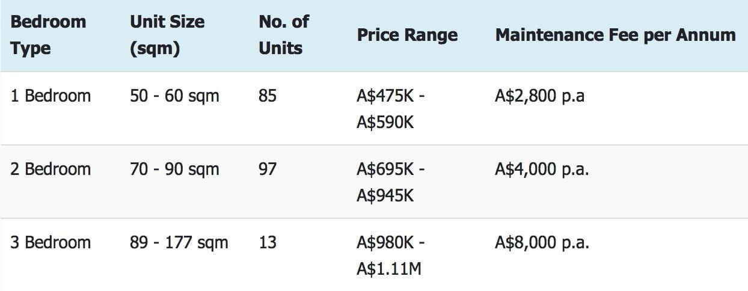Click the 97 units cell

(x=268, y=169)
